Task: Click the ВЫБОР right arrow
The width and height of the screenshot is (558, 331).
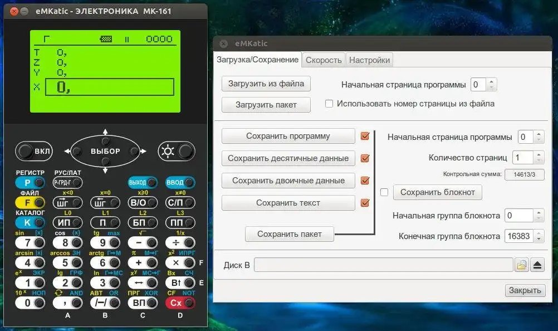Action: point(143,151)
